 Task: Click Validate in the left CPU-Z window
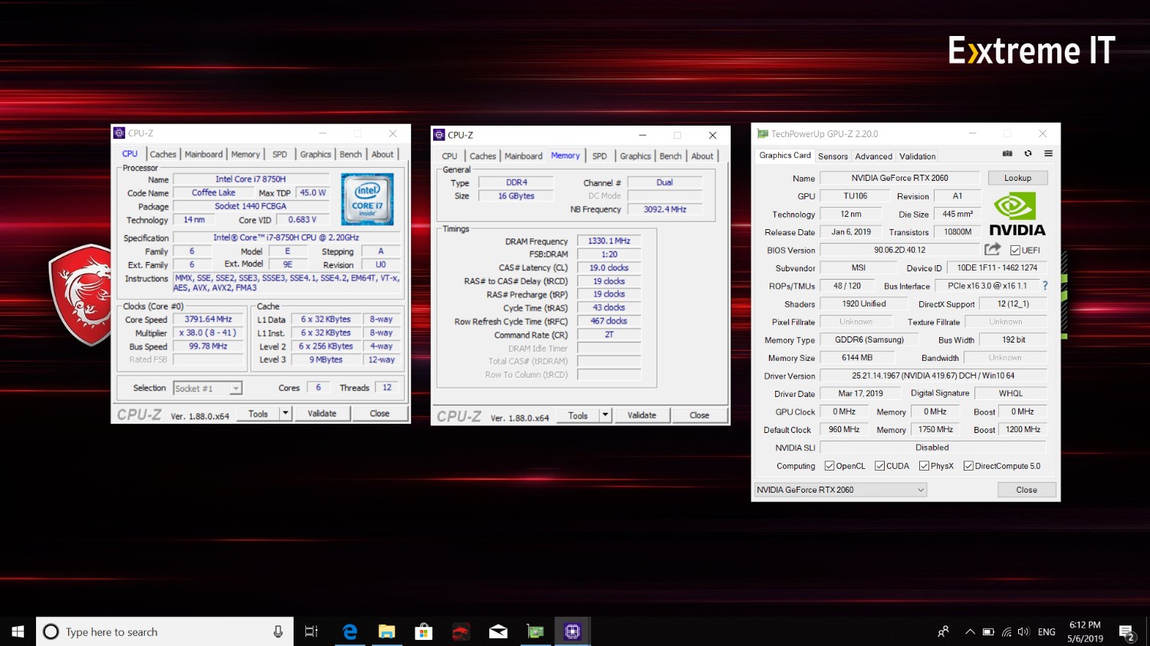(322, 414)
